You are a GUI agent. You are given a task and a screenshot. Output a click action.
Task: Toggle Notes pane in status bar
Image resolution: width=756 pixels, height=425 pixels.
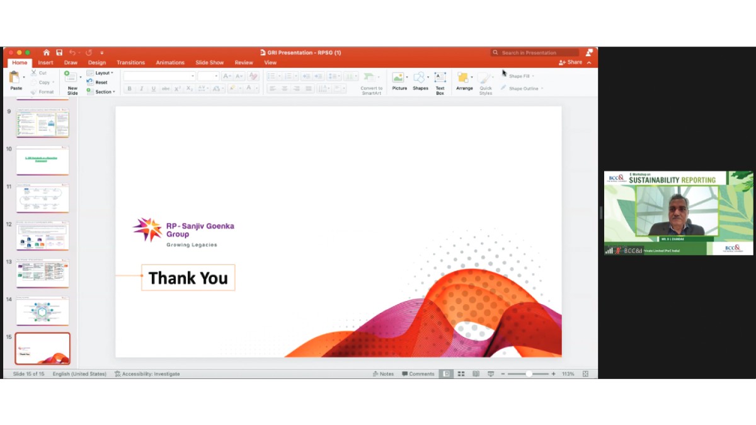coord(383,374)
